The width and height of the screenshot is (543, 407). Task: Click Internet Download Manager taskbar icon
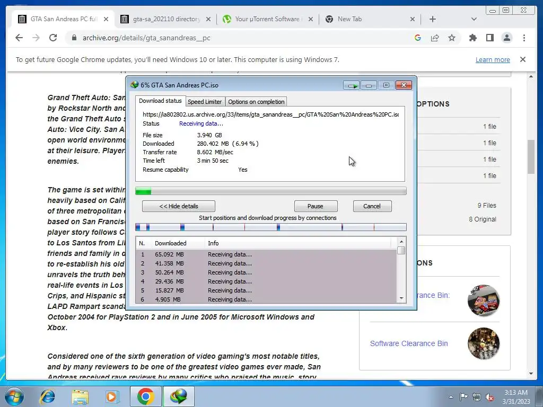[x=179, y=396]
